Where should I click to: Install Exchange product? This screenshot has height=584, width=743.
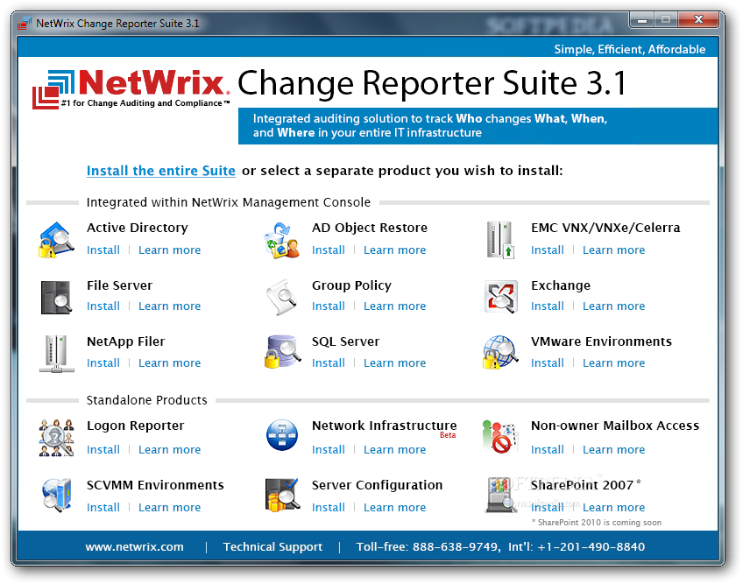548,306
